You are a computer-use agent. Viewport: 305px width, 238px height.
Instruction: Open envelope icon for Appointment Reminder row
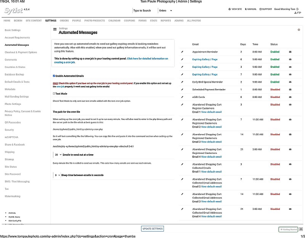coord(290,52)
